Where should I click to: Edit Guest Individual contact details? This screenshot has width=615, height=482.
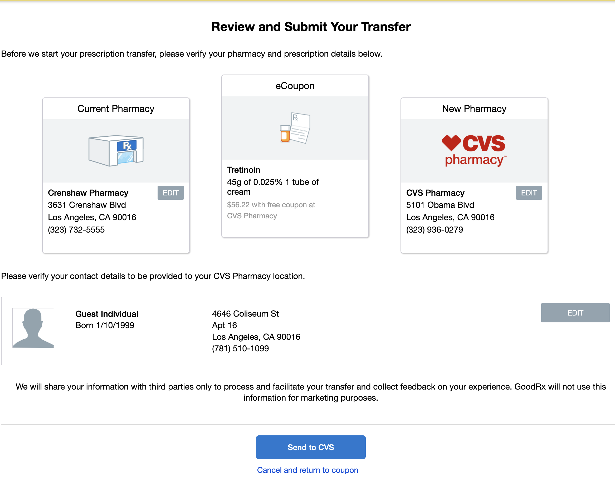point(575,313)
